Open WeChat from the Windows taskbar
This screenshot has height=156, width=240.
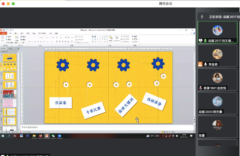click(x=53, y=136)
